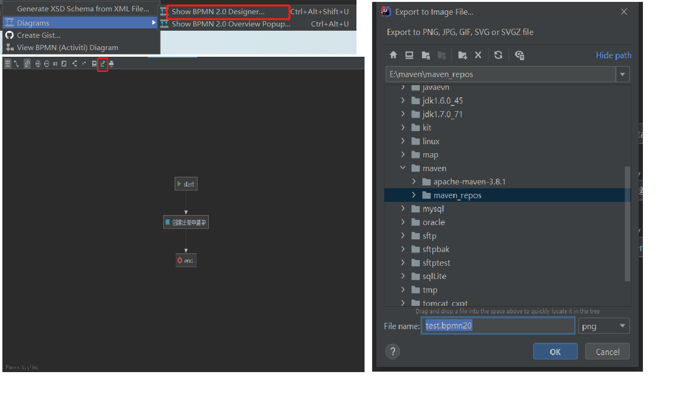Close the Export to Image File dialog
The width and height of the screenshot is (686, 409).
624,12
